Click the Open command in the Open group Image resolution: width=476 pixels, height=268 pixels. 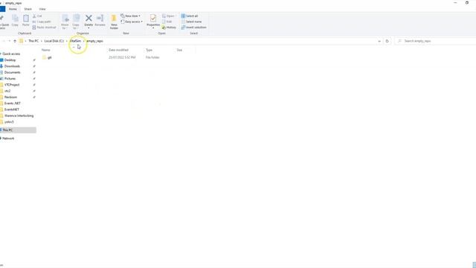(x=168, y=16)
